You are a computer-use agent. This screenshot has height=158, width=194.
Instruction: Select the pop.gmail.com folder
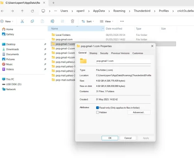pos(64,39)
